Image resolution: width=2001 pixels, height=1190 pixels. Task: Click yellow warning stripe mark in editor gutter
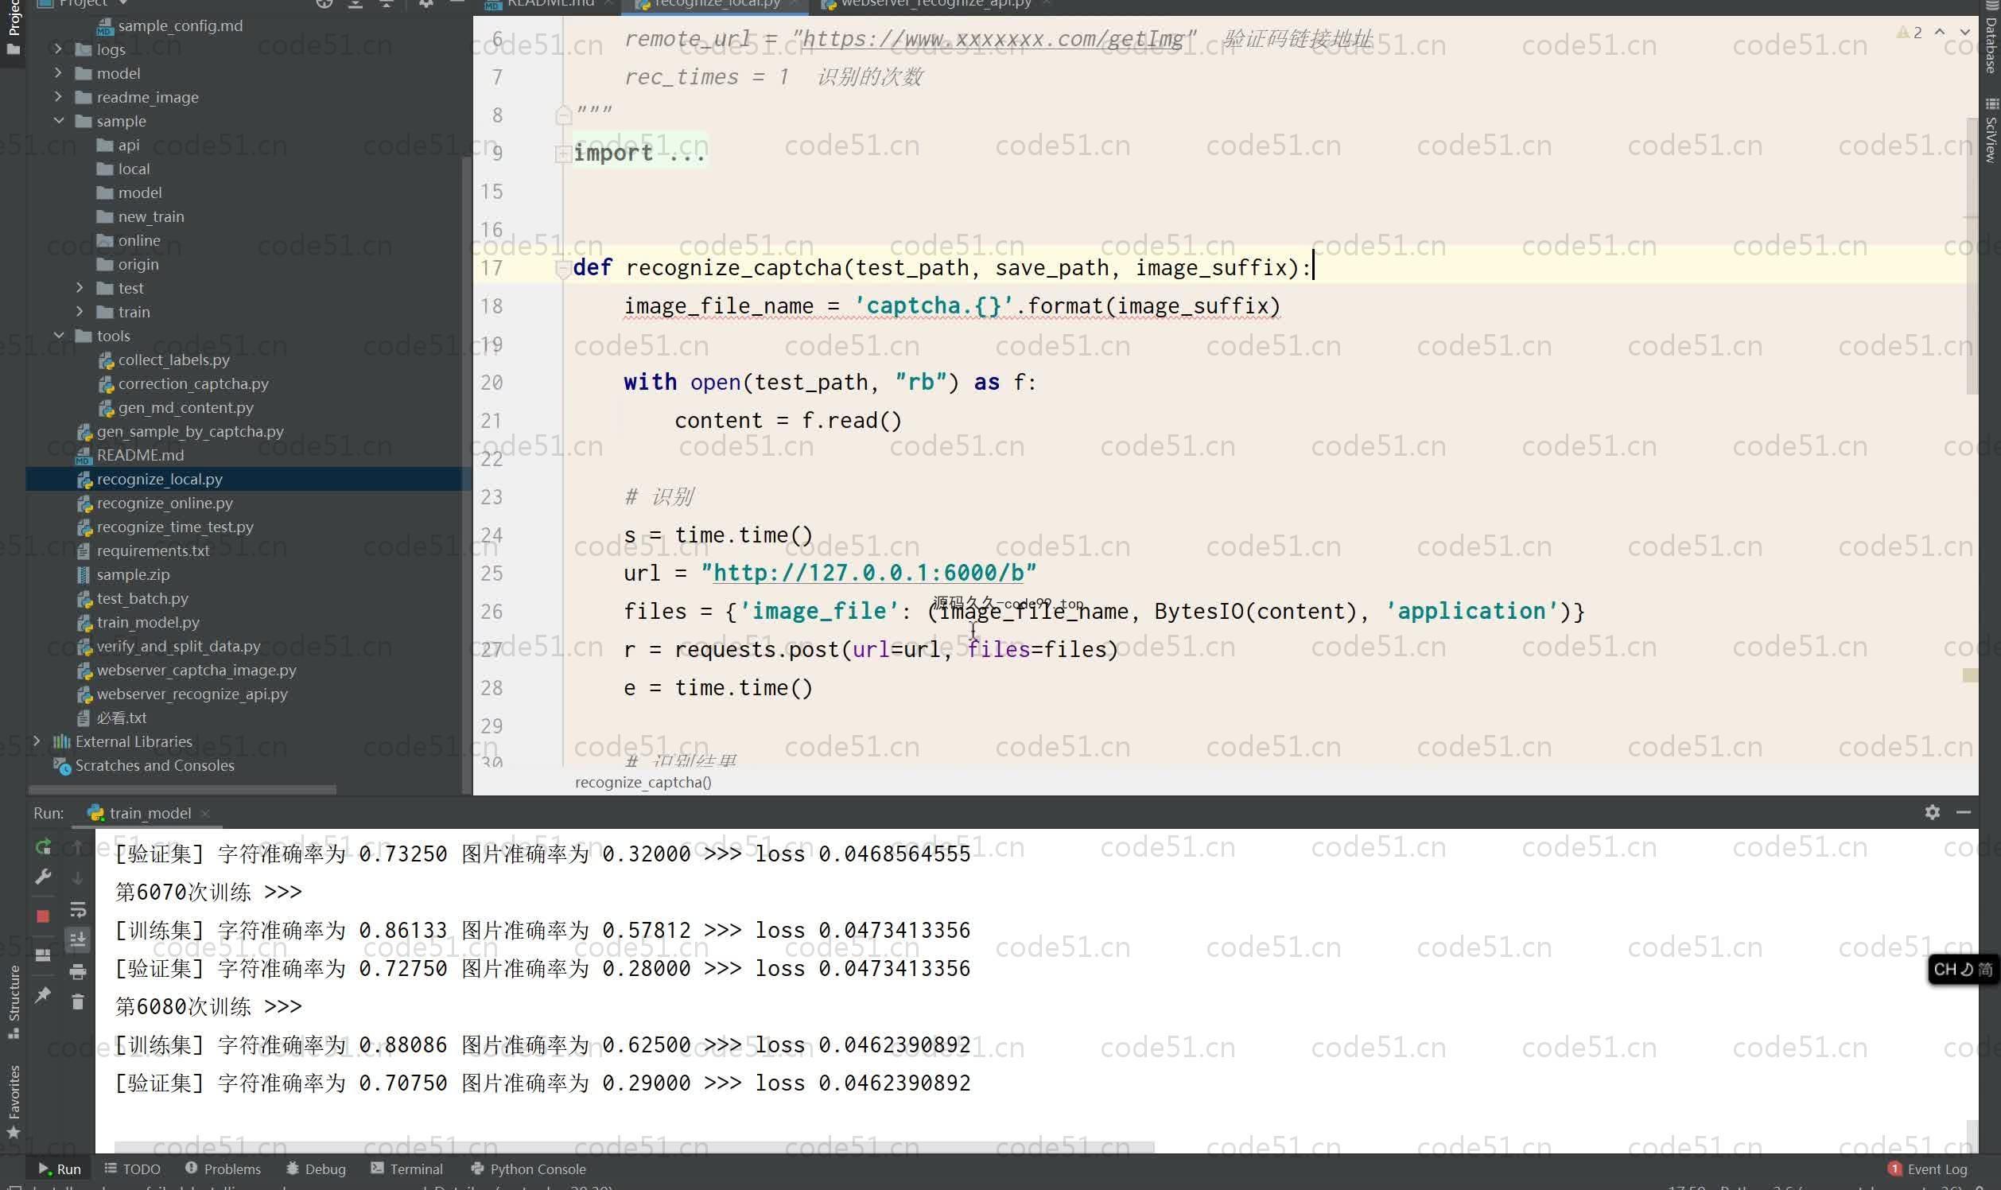(x=1970, y=676)
